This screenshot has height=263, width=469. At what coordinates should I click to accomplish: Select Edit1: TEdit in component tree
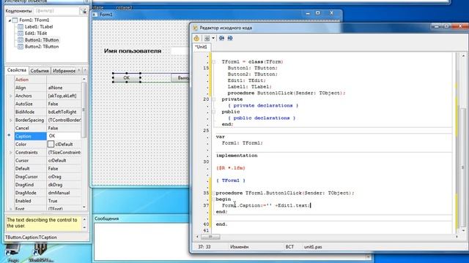pos(36,33)
